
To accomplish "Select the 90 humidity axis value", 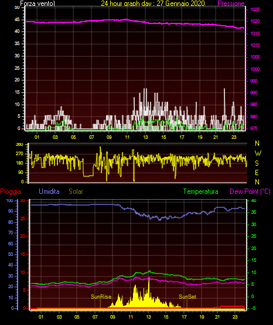I will point(11,211).
